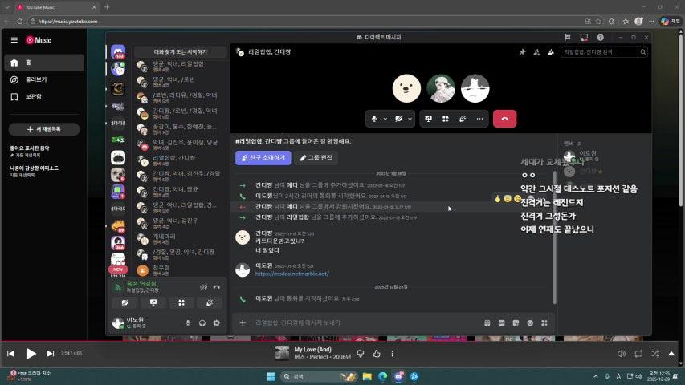685x385 pixels.
Task: Toggle repeat mode in player bar
Action: [638, 354]
